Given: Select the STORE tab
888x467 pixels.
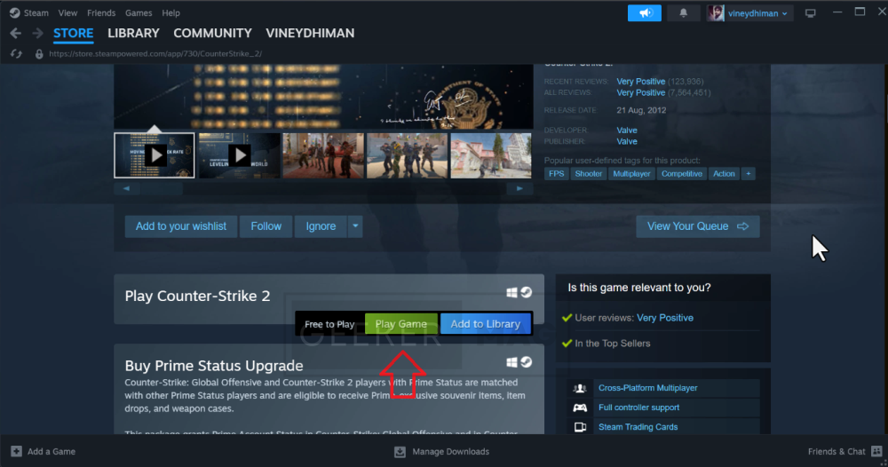Looking at the screenshot, I should pos(73,34).
